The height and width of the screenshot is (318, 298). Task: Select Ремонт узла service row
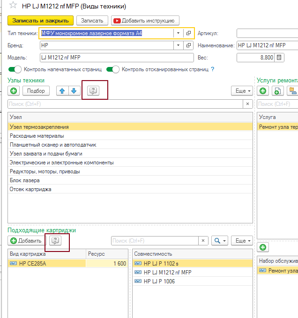(x=277, y=127)
